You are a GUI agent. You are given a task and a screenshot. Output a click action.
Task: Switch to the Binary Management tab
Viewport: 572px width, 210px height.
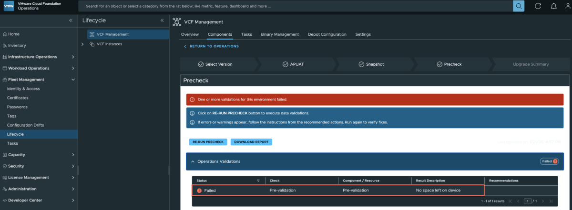coord(280,34)
